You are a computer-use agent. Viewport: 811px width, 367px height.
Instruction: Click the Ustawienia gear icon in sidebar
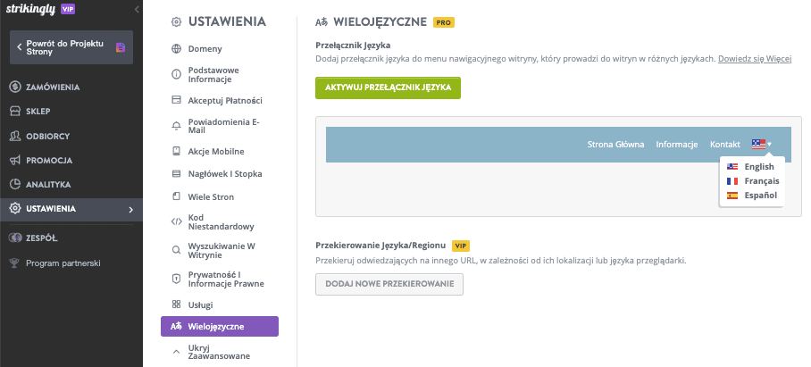15,209
